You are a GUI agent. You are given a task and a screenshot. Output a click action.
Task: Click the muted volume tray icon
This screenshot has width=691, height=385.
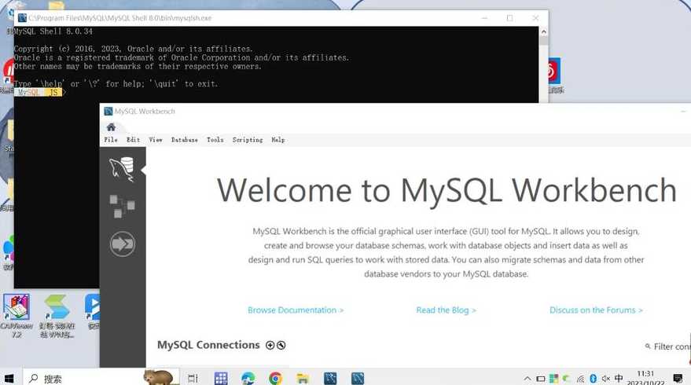click(606, 379)
